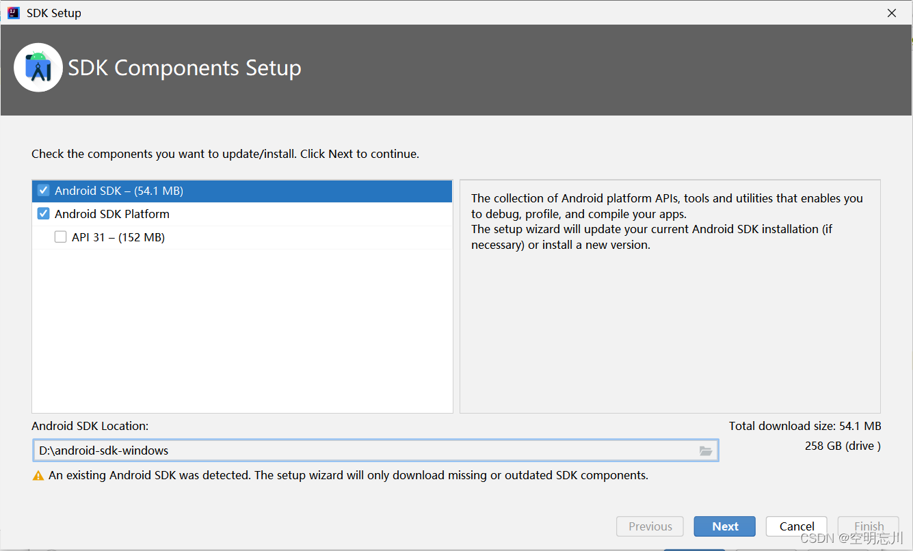The width and height of the screenshot is (913, 551).
Task: Select the Android SDK – (54.1 MB) row
Action: pos(242,191)
